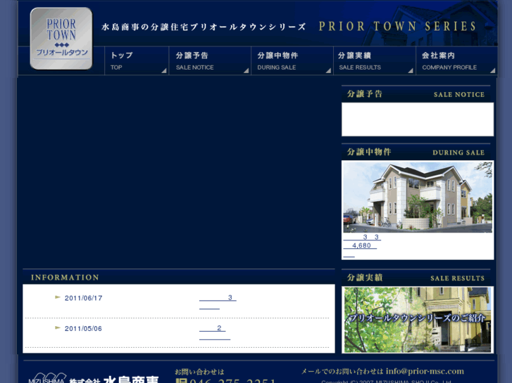Click the お問い合わせは contact label

[x=199, y=372]
